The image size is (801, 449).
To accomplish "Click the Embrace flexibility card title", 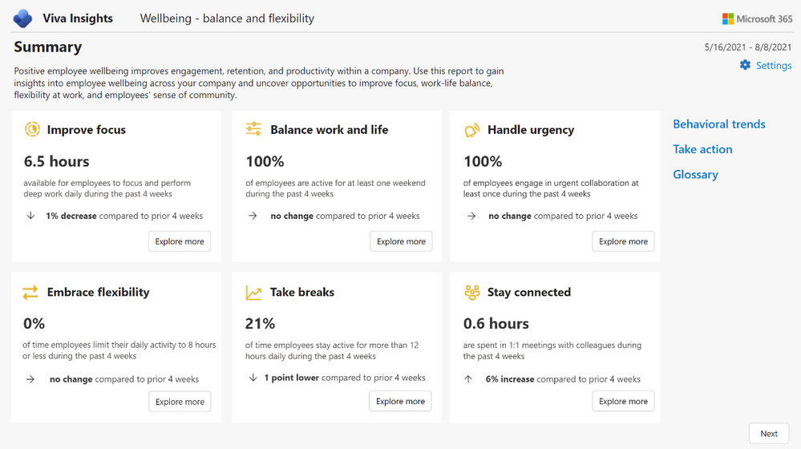I will point(98,292).
